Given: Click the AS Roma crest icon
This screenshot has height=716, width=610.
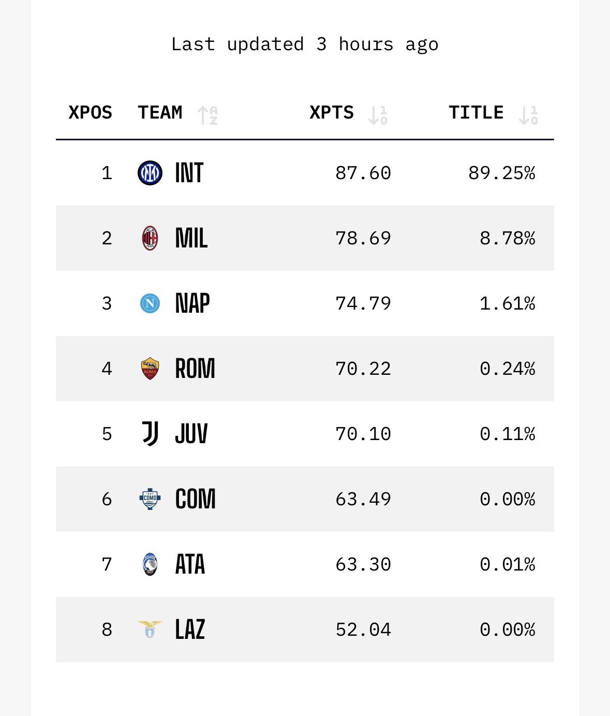Looking at the screenshot, I should (150, 369).
